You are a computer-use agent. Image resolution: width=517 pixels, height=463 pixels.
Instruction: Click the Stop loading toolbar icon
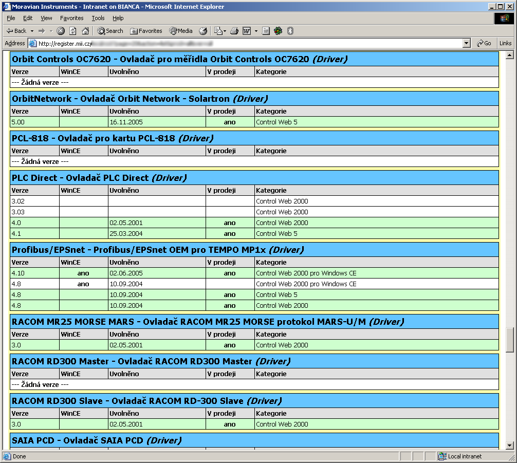[61, 31]
